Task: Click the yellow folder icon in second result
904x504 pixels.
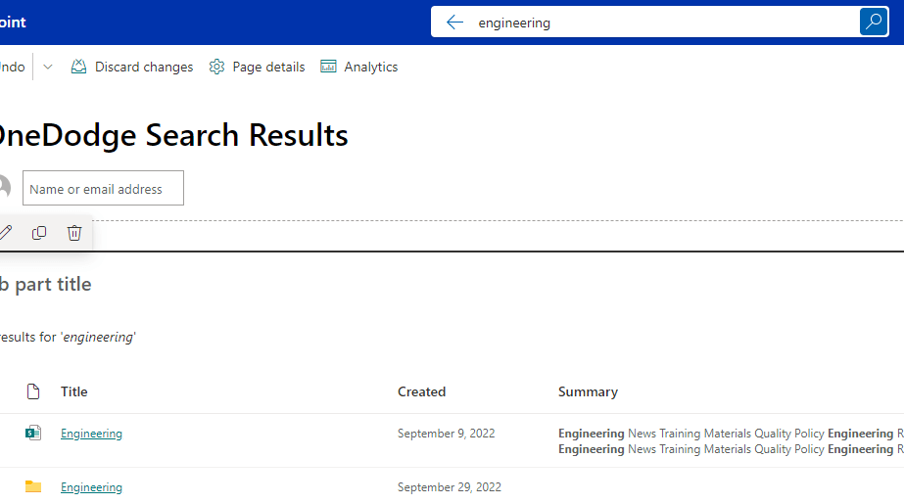Action: click(33, 486)
